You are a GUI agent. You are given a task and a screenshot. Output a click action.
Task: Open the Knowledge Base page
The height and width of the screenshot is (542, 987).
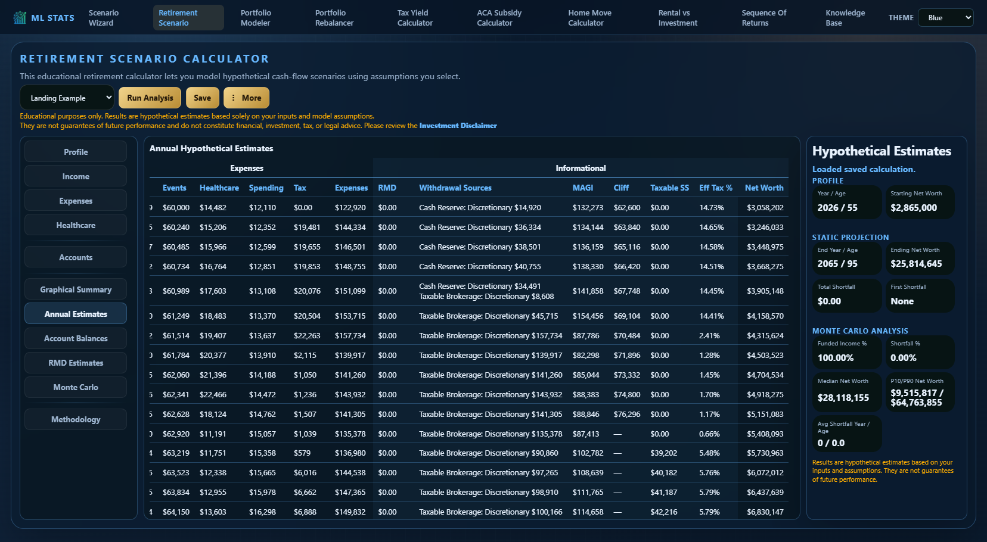click(x=845, y=18)
